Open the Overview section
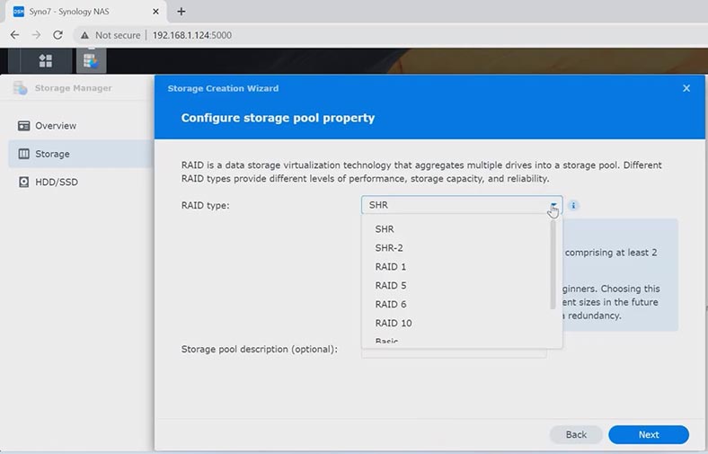The image size is (708, 454). tap(81, 126)
